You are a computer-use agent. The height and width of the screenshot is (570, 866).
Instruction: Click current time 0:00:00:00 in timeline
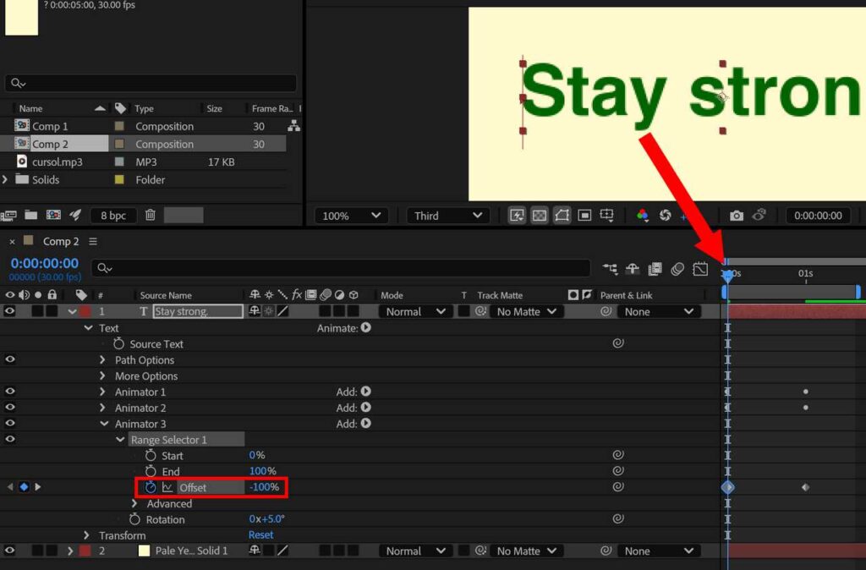[x=45, y=263]
